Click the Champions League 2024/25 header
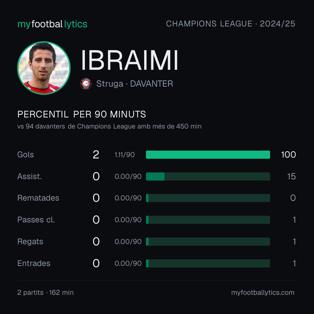Image resolution: width=314 pixels, height=314 pixels. [x=231, y=24]
